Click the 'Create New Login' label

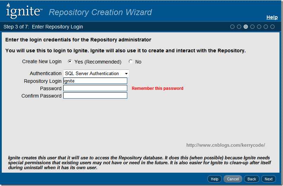click(42, 61)
